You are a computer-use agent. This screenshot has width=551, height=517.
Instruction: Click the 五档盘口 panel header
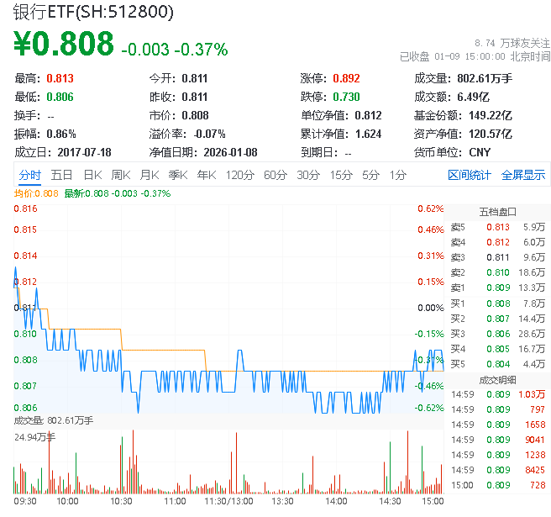pos(497,211)
